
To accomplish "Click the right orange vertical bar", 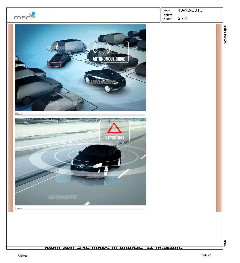I will click(x=219, y=118).
